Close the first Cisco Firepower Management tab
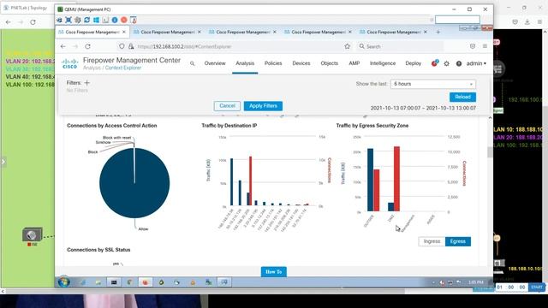Viewport: 548px width, 308px height. [x=124, y=32]
